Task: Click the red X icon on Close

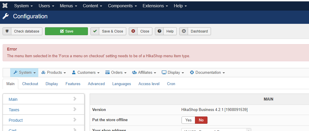Action: [x=133, y=31]
